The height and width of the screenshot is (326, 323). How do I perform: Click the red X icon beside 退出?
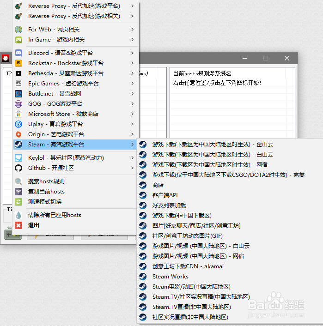pyautogui.click(x=18, y=225)
